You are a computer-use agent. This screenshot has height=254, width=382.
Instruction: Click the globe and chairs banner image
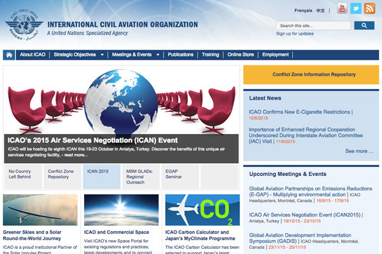[x=122, y=100]
